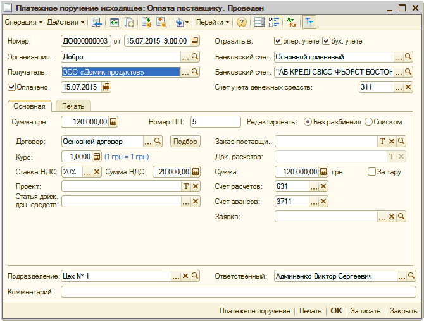Open the Действия menu
Viewport: 424px width, 321px height.
tap(65, 23)
